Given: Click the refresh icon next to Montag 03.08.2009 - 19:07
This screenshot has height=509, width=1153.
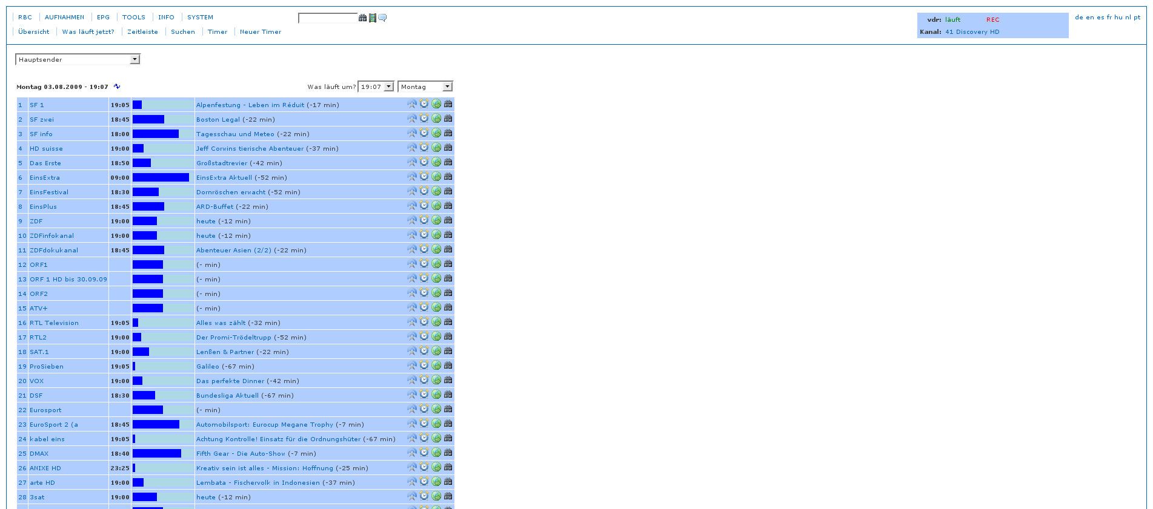Looking at the screenshot, I should click(x=117, y=87).
